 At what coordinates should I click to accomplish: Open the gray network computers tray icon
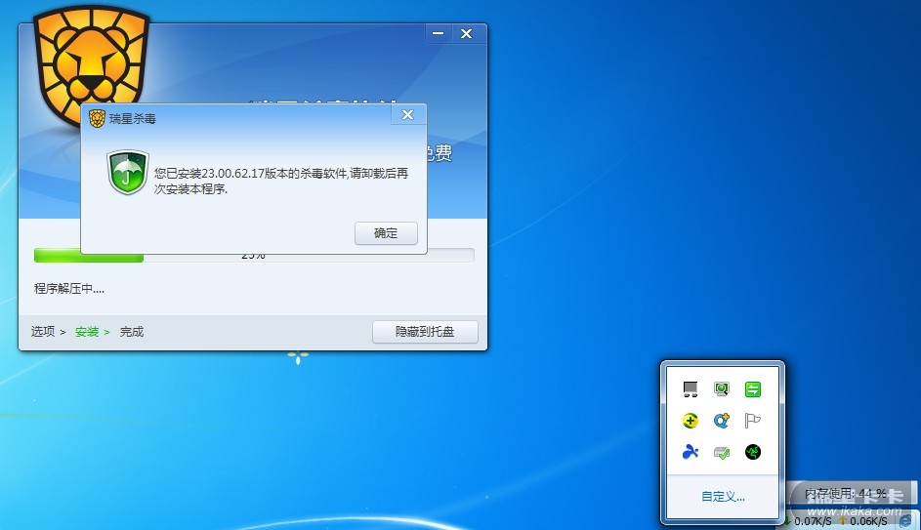(691, 389)
